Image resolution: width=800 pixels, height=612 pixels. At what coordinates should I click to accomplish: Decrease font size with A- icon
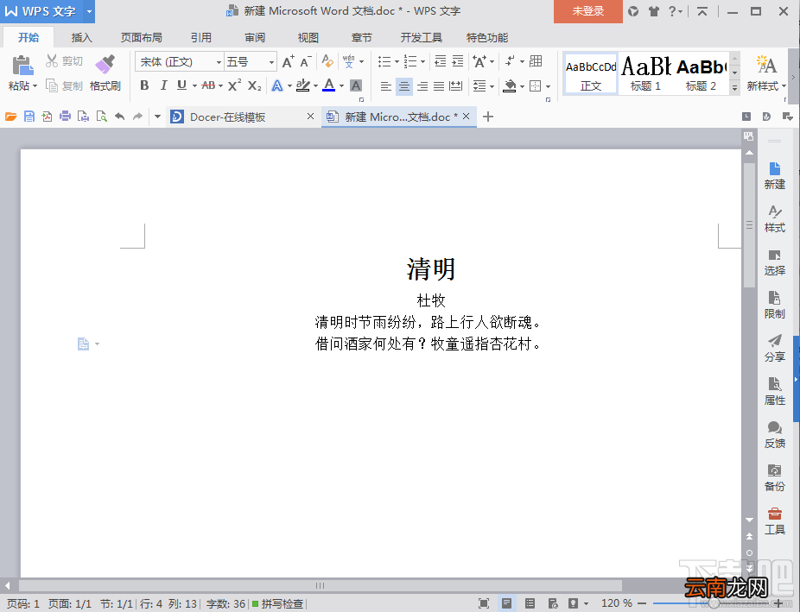pyautogui.click(x=306, y=61)
